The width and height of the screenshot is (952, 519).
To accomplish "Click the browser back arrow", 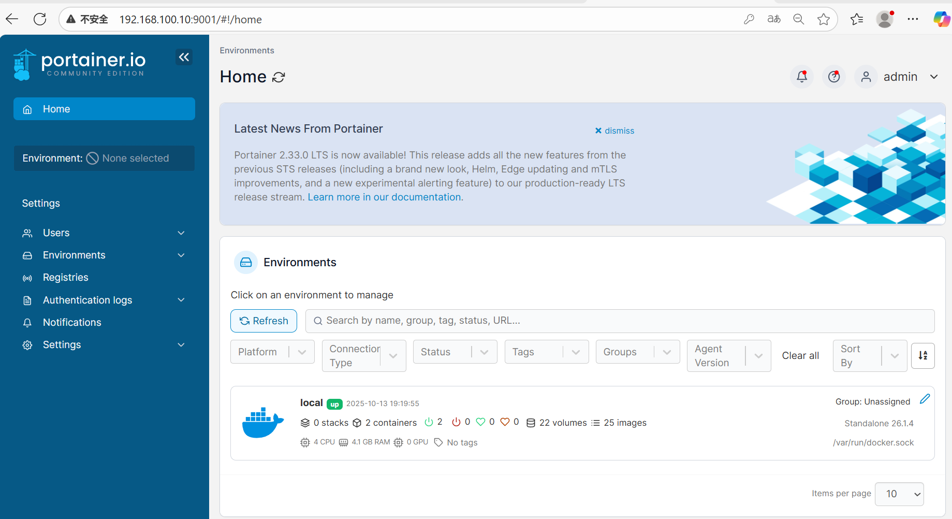I will point(12,19).
